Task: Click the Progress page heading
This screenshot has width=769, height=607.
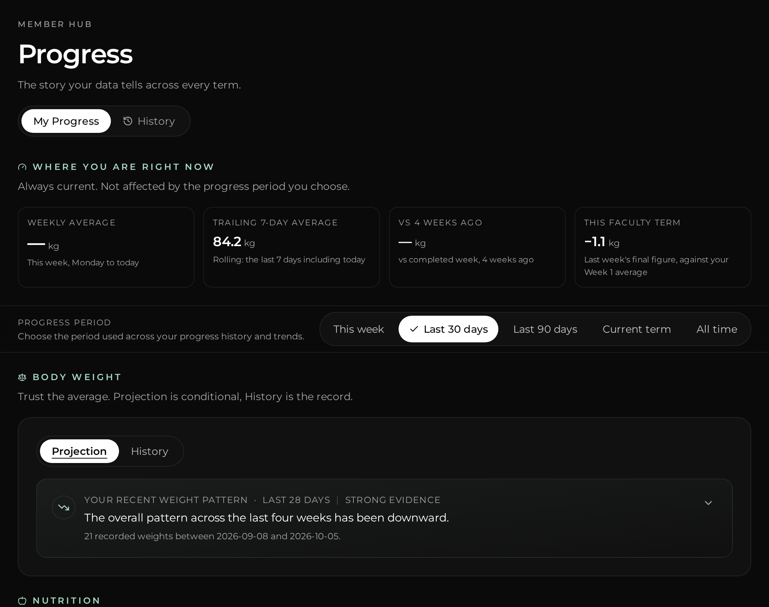Action: (x=75, y=54)
